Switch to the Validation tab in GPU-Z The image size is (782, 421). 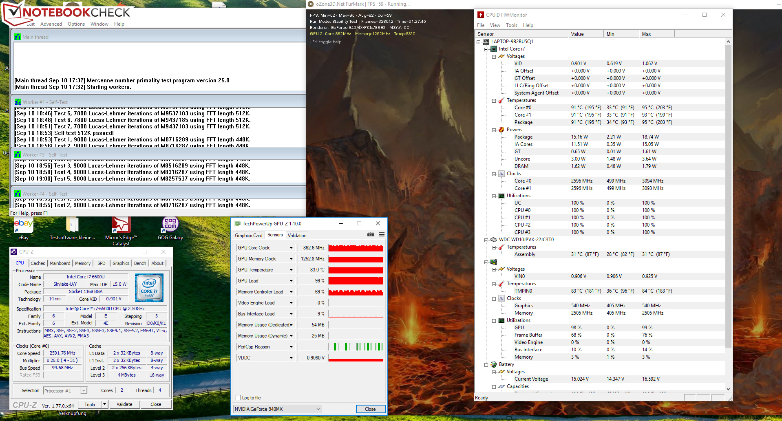point(297,236)
